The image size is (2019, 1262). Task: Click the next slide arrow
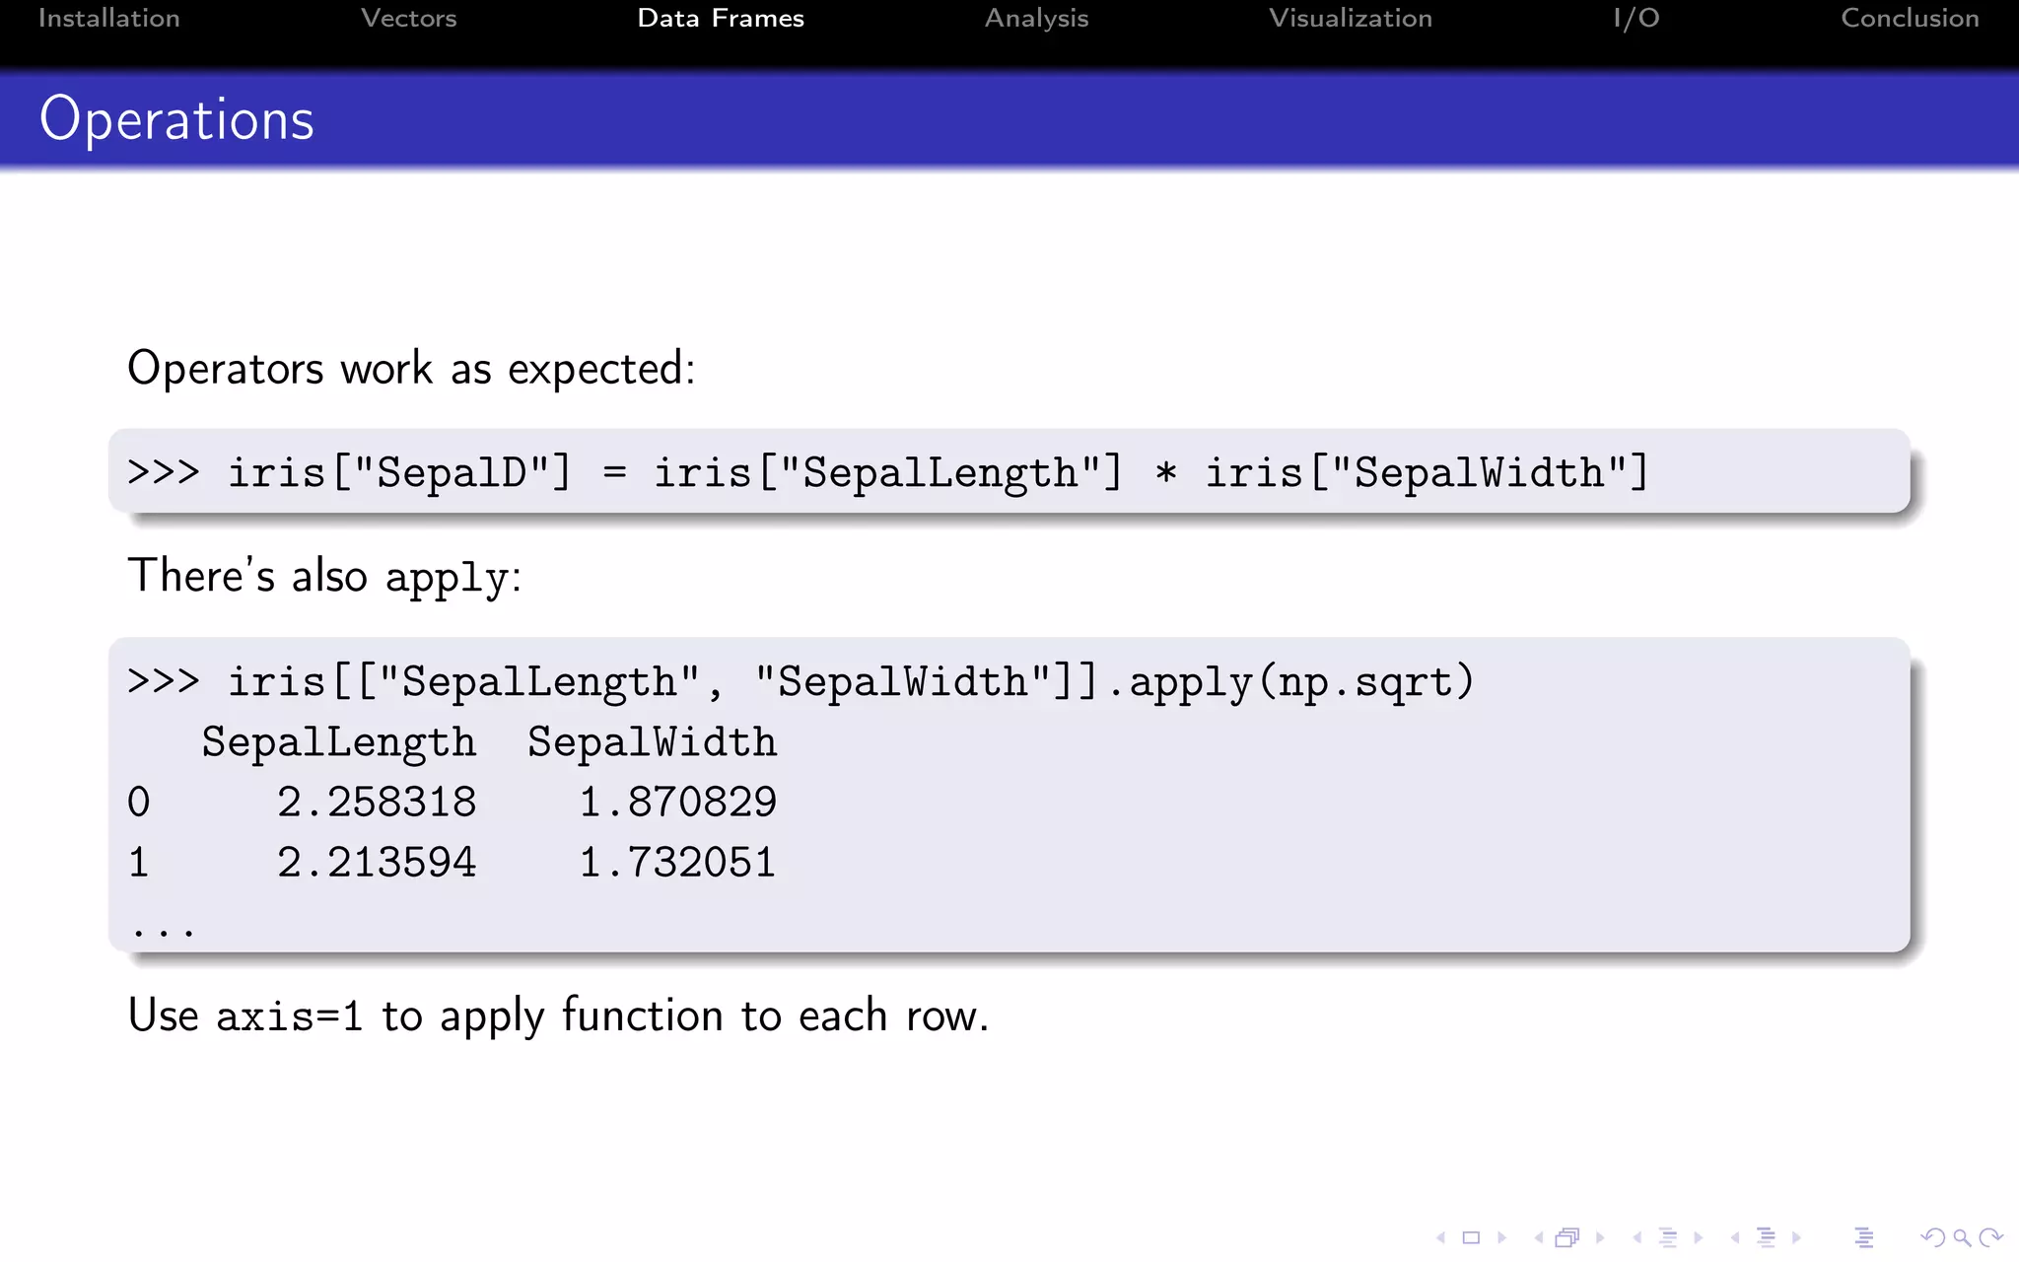[1502, 1237]
